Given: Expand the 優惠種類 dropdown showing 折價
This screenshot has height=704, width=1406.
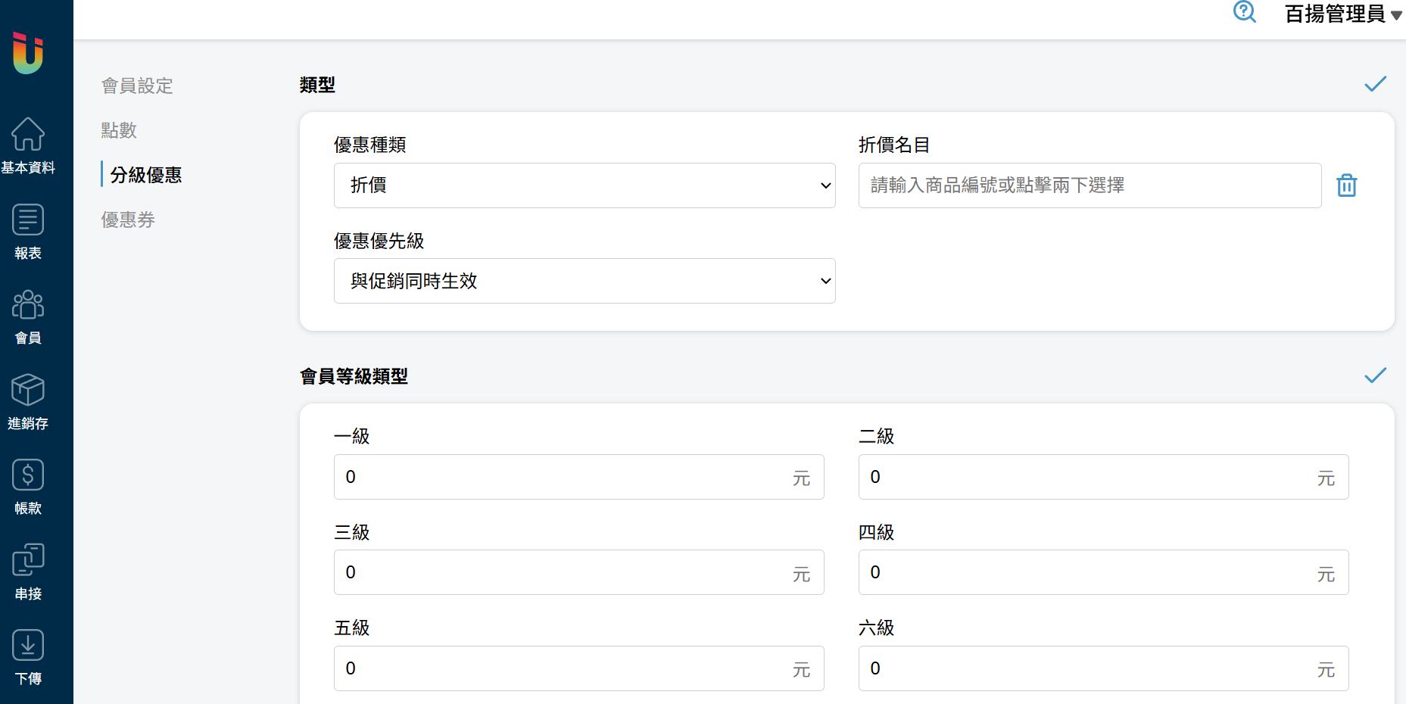Looking at the screenshot, I should (x=584, y=185).
